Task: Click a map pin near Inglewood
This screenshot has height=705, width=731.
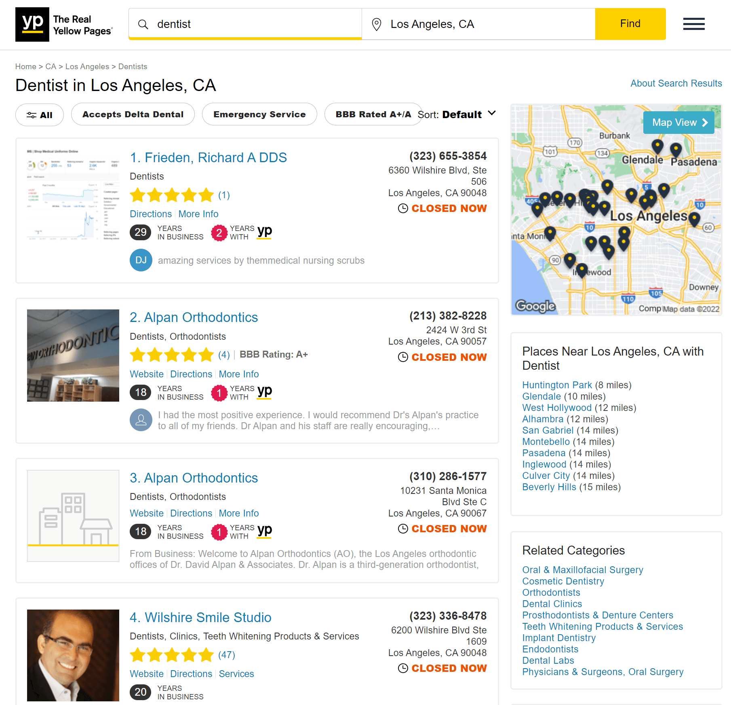Action: (581, 267)
